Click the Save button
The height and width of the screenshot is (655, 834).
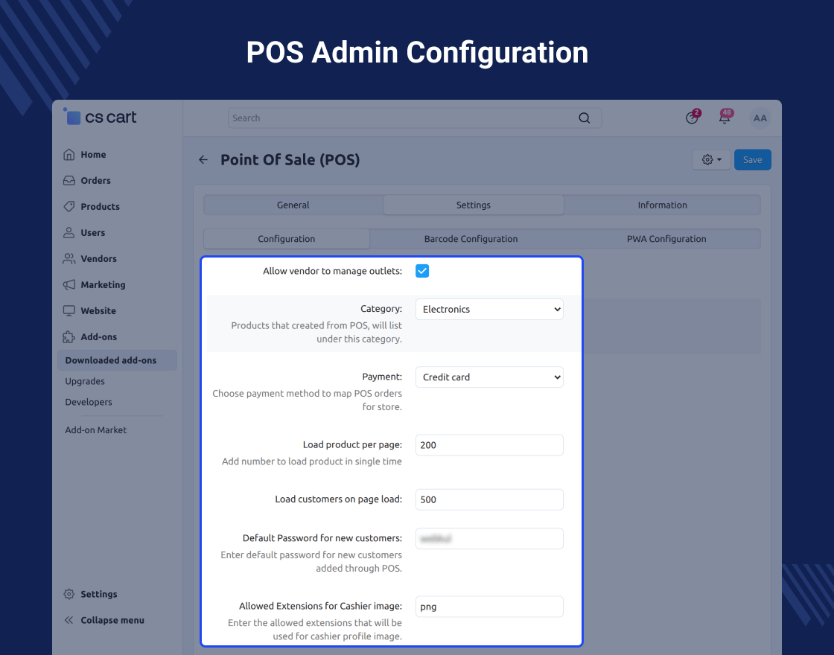tap(752, 160)
